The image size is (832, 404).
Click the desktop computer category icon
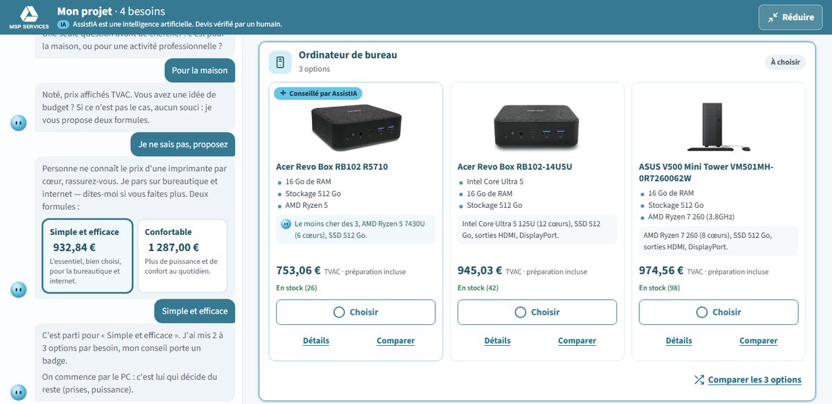[x=280, y=62]
